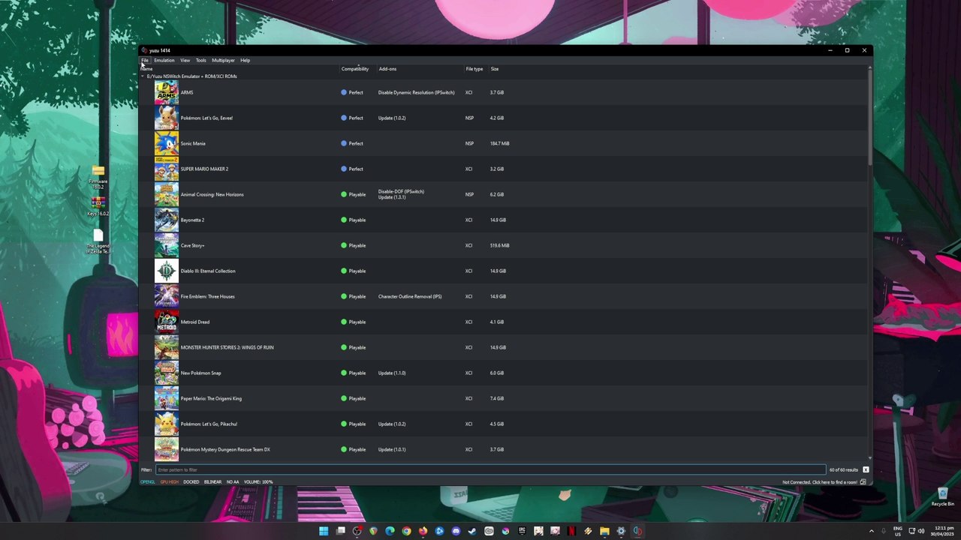Open Windows Settings gear on the taskbar
Image resolution: width=961 pixels, height=540 pixels.
(x=621, y=531)
